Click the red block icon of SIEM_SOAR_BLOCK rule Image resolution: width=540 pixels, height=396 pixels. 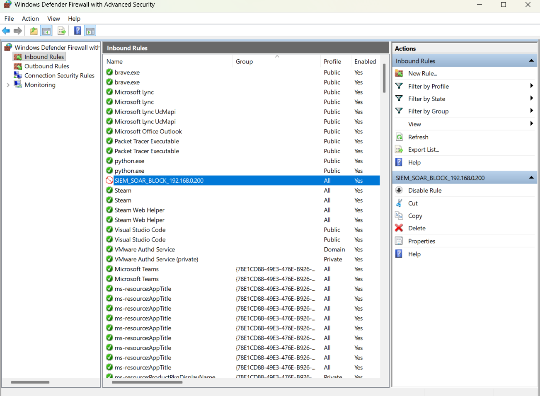point(109,180)
